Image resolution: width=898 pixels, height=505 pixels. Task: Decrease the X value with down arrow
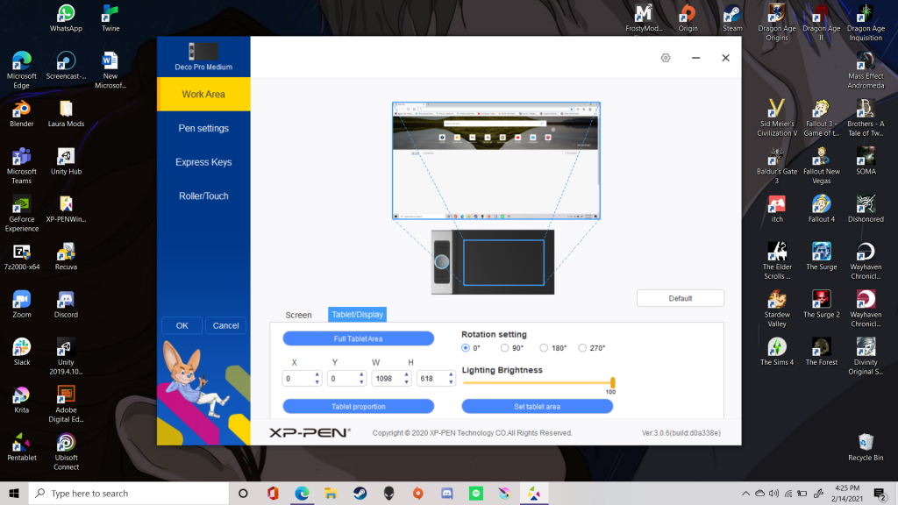pyautogui.click(x=317, y=382)
